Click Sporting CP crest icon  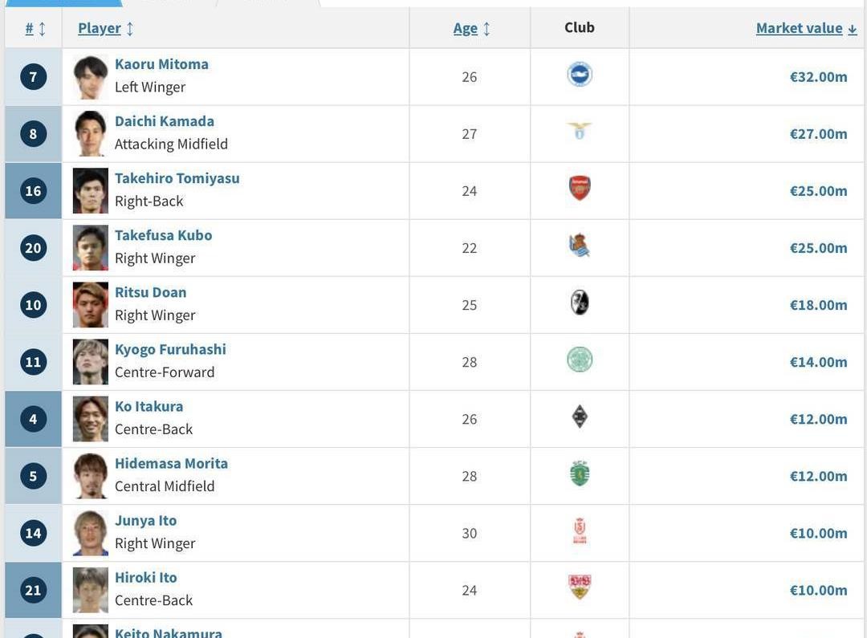[579, 474]
